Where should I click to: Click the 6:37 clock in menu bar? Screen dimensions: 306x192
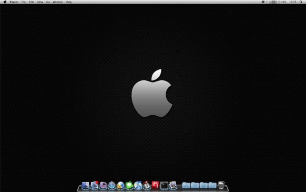tap(293, 2)
